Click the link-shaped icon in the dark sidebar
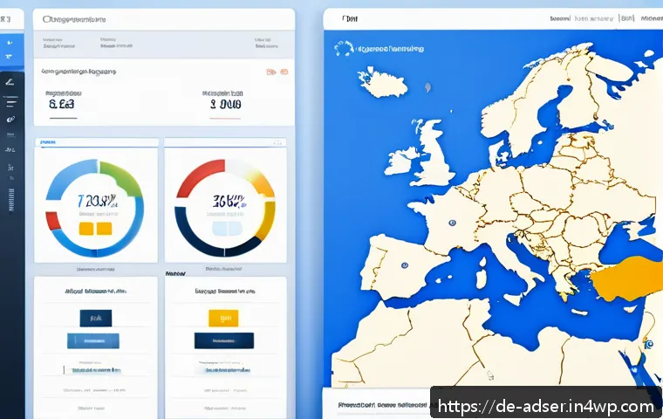 coord(10,120)
